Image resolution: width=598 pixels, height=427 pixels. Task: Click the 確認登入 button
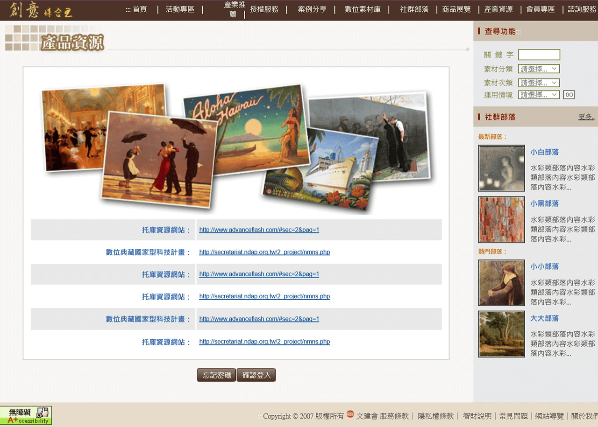(256, 375)
